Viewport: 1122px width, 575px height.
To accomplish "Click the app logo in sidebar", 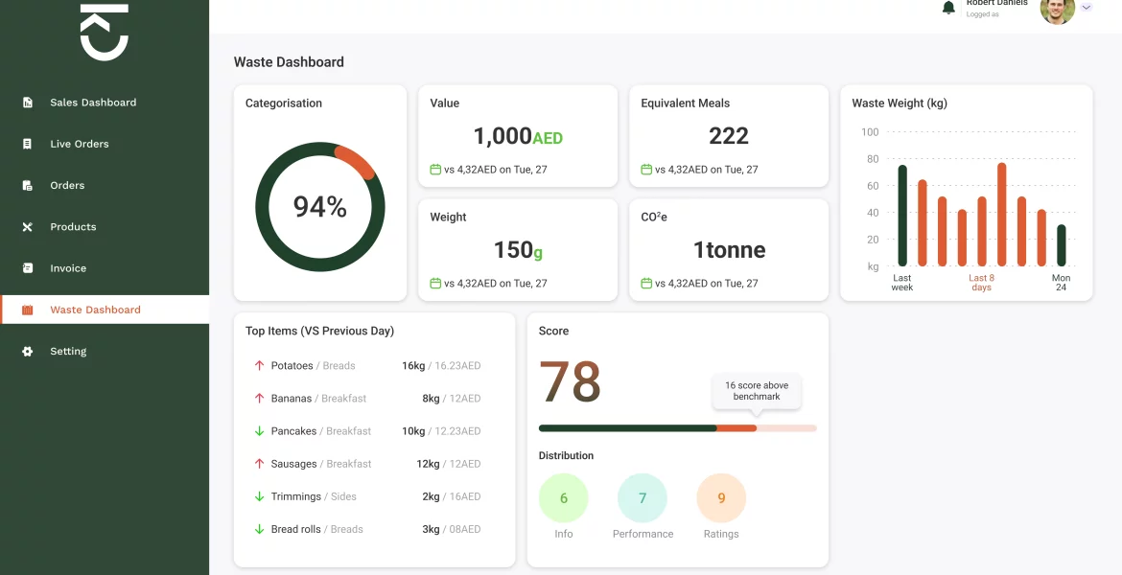I will [105, 33].
